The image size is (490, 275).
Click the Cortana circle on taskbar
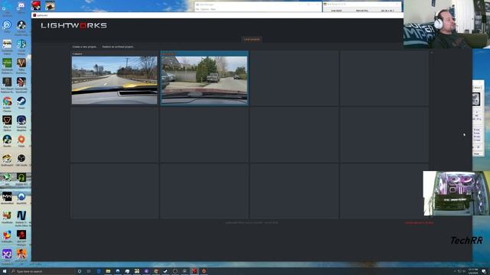tap(80, 271)
